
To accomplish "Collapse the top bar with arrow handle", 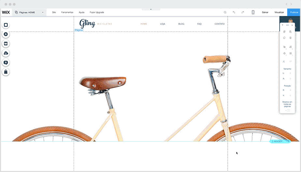I will pyautogui.click(x=151, y=9).
